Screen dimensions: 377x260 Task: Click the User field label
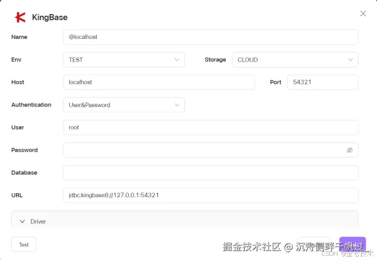[x=17, y=127]
